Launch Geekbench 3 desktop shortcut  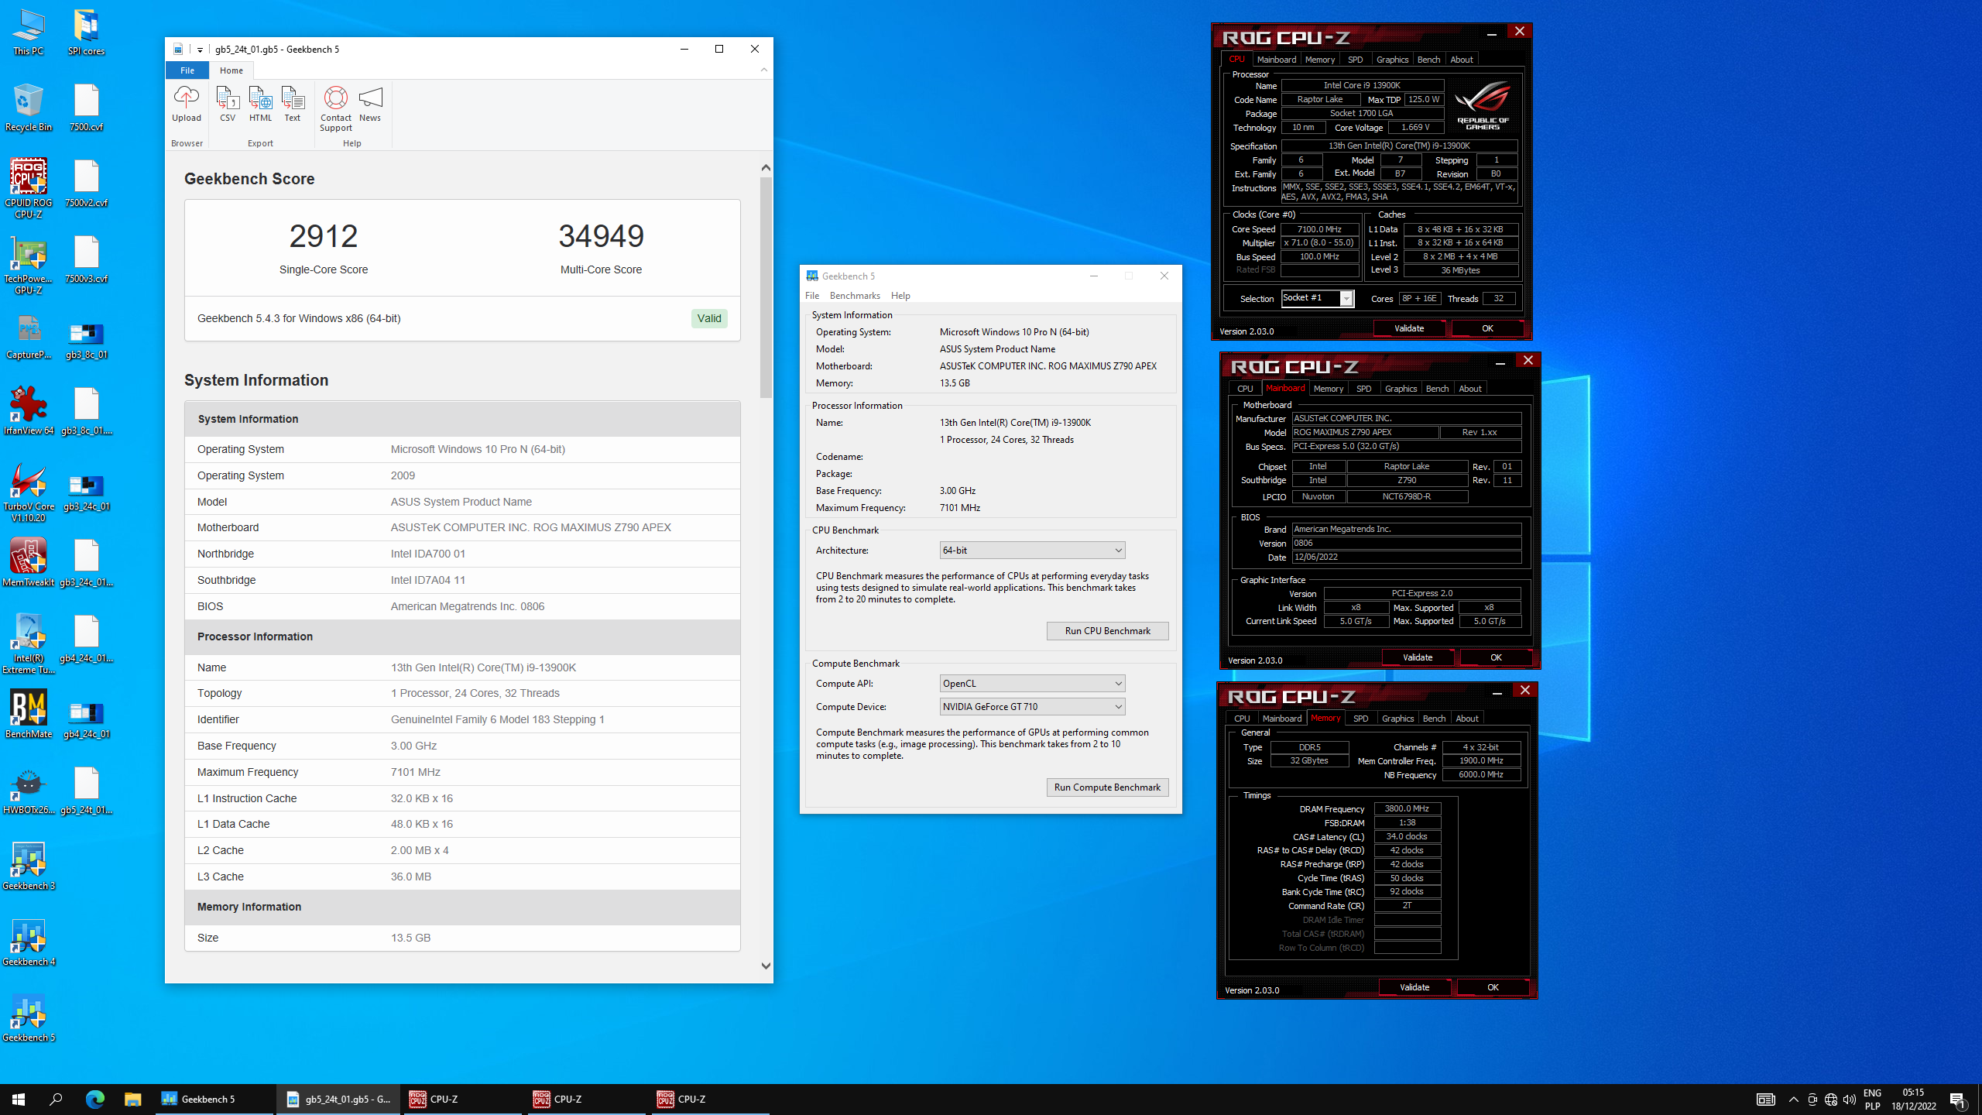[x=29, y=866]
